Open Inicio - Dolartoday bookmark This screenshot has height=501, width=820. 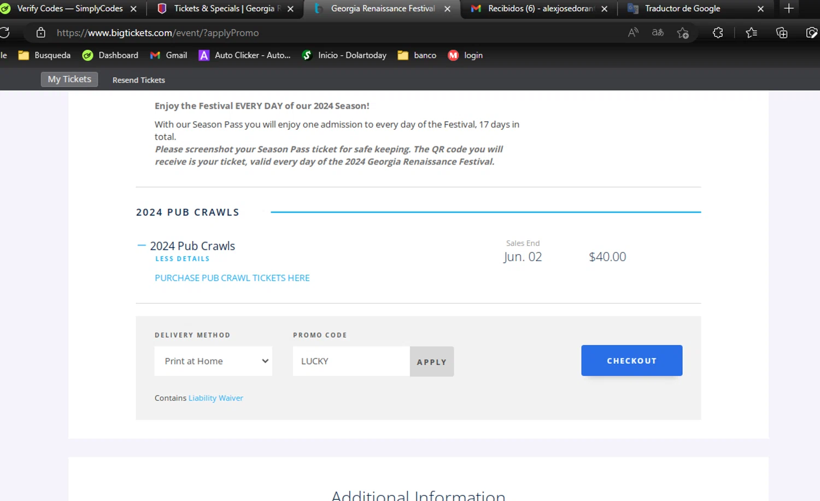click(x=344, y=55)
